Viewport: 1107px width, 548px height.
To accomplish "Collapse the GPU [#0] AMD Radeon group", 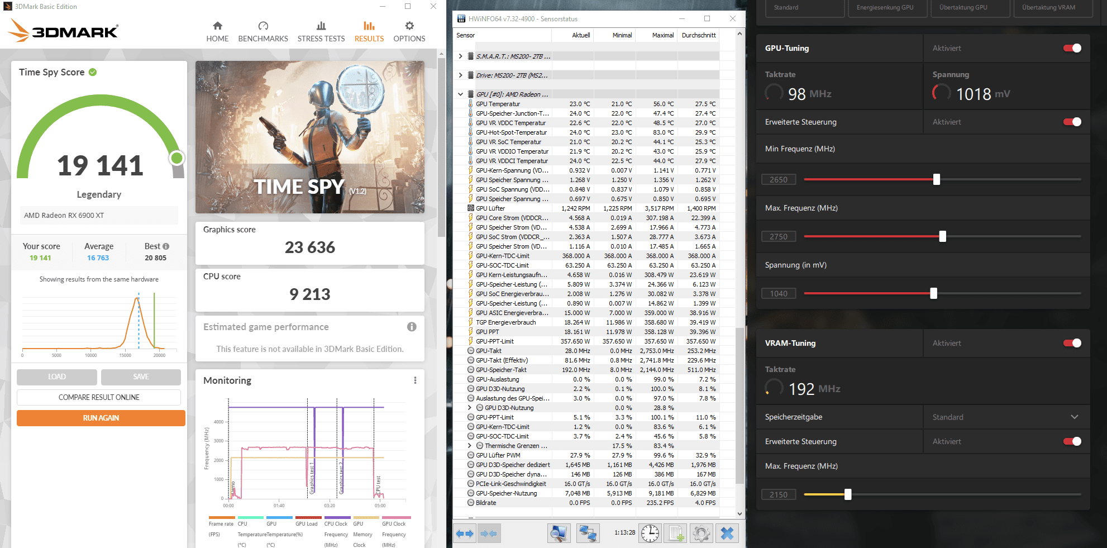I will click(x=460, y=94).
